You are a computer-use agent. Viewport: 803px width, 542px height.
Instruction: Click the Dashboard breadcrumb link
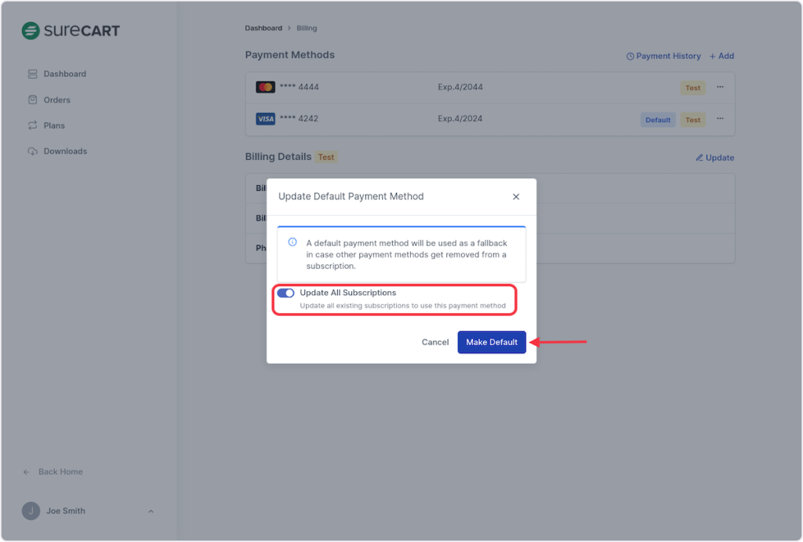pos(263,28)
